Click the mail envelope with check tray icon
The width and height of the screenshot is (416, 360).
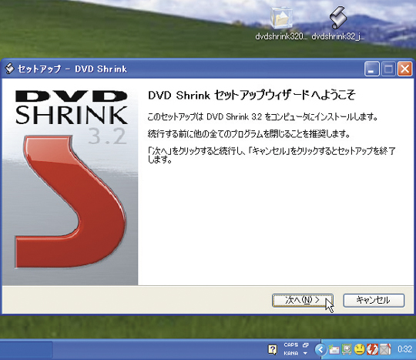point(334,349)
